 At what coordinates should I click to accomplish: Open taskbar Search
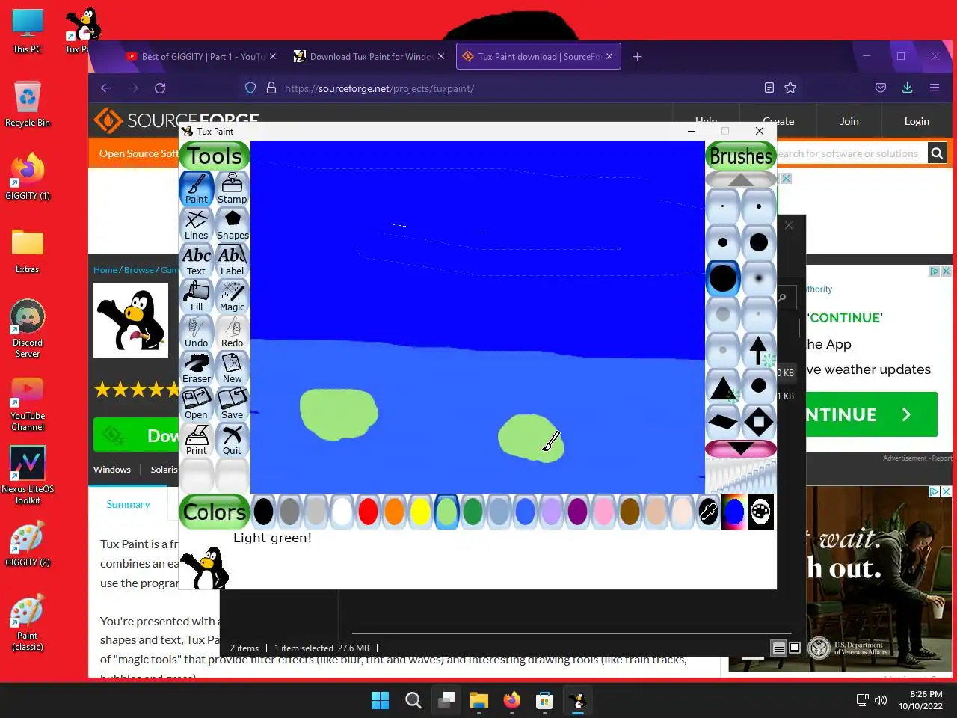413,700
